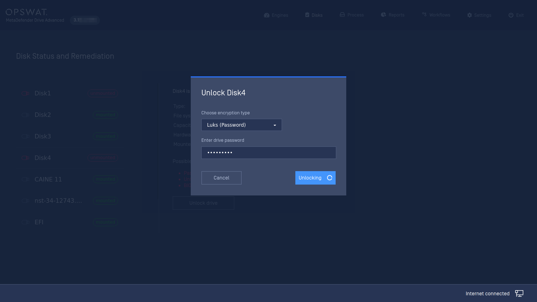Click the OPSWAT logo

tap(27, 12)
